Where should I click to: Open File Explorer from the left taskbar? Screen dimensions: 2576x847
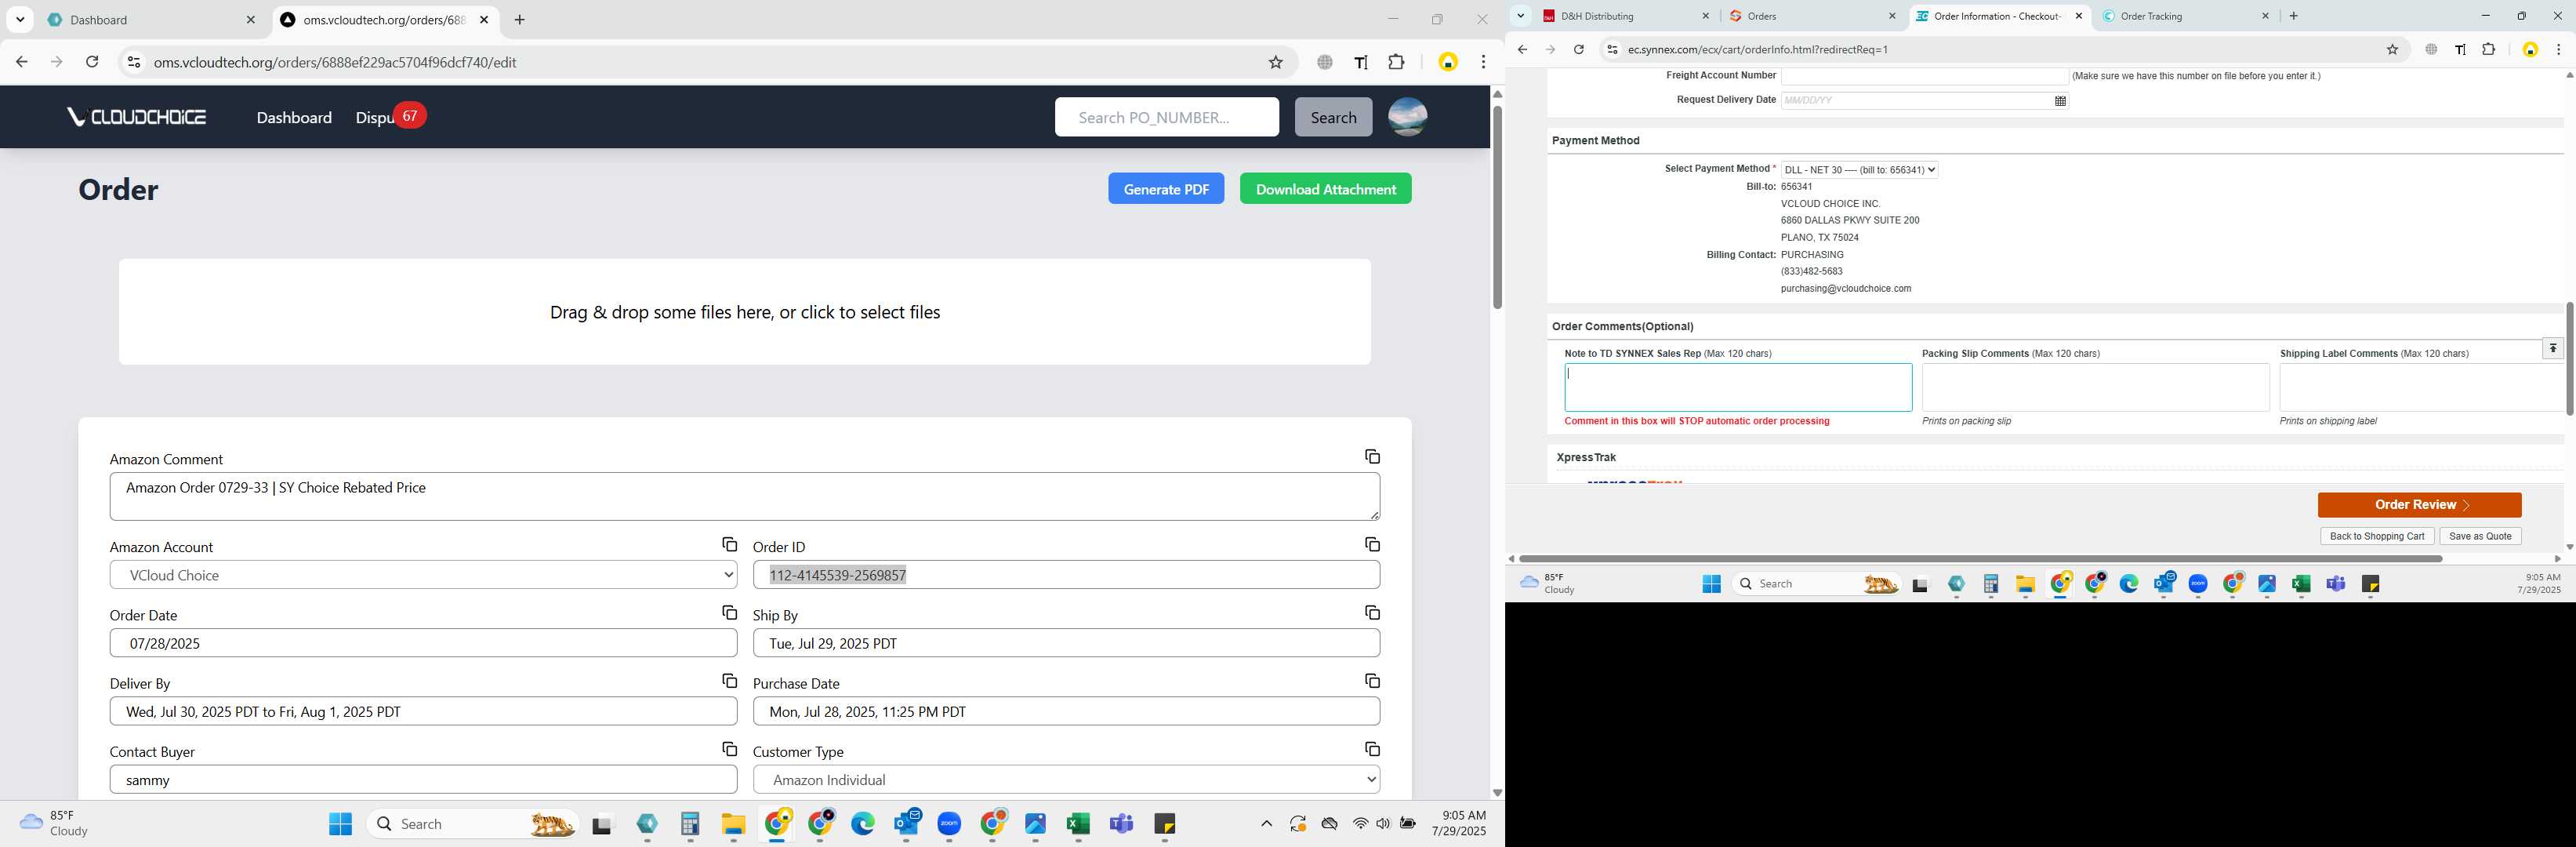pos(733,823)
